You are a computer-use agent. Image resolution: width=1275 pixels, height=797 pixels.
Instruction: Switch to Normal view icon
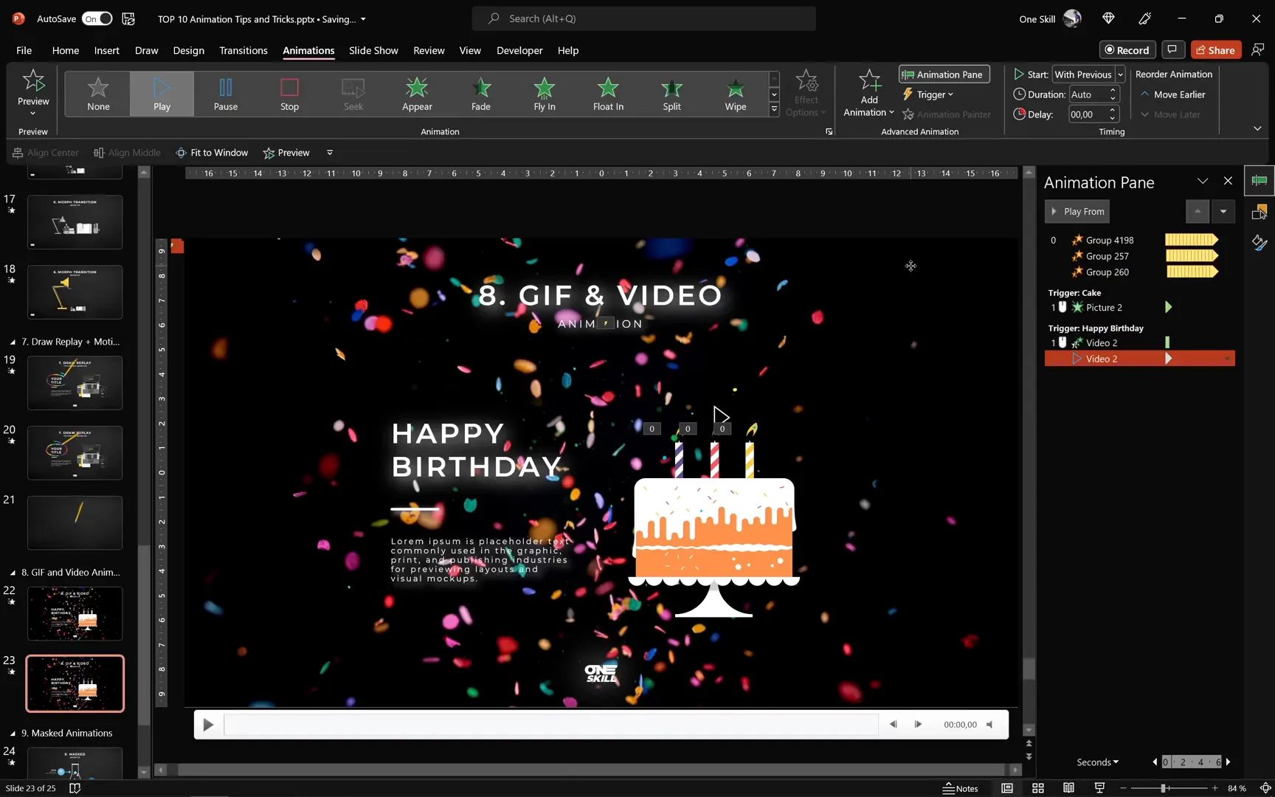1006,788
